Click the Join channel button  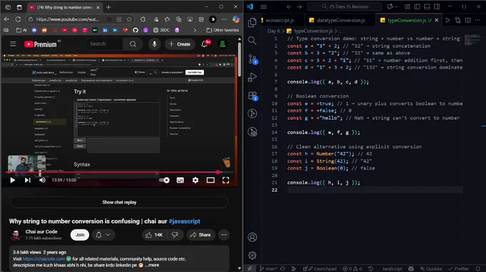pos(79,235)
